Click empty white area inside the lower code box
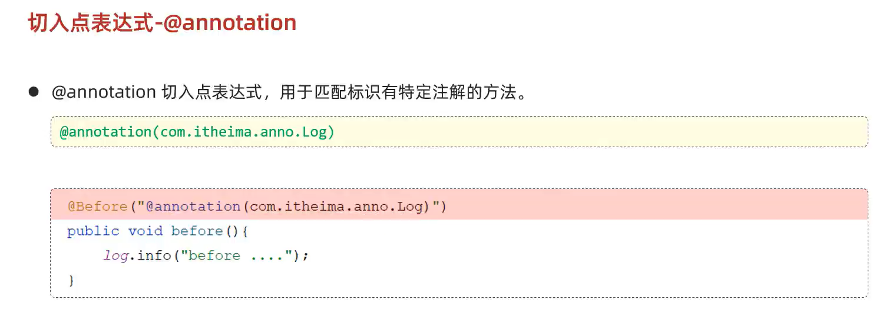Image resolution: width=896 pixels, height=322 pixels. click(589, 259)
